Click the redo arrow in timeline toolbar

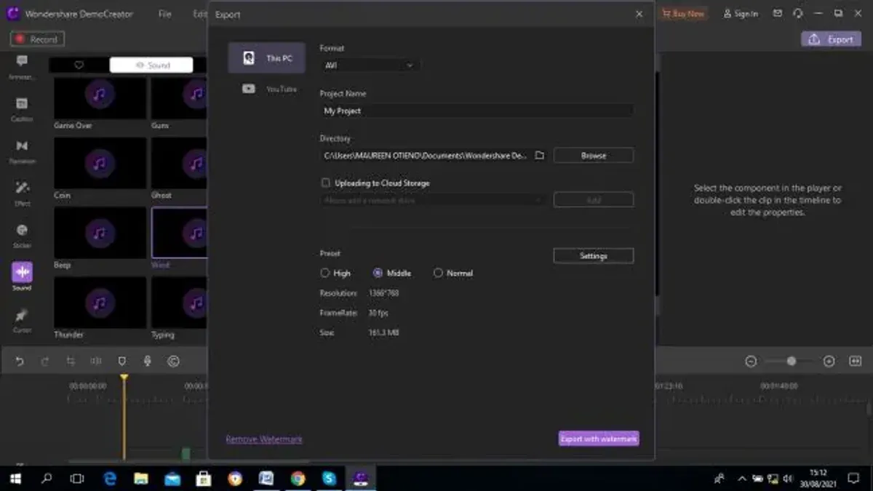[45, 362]
